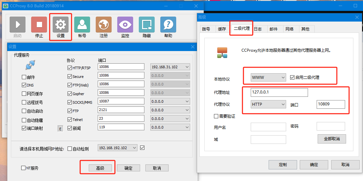Click the 代理地址 field 127.0.0.1
The image size is (363, 181).
pos(279,92)
